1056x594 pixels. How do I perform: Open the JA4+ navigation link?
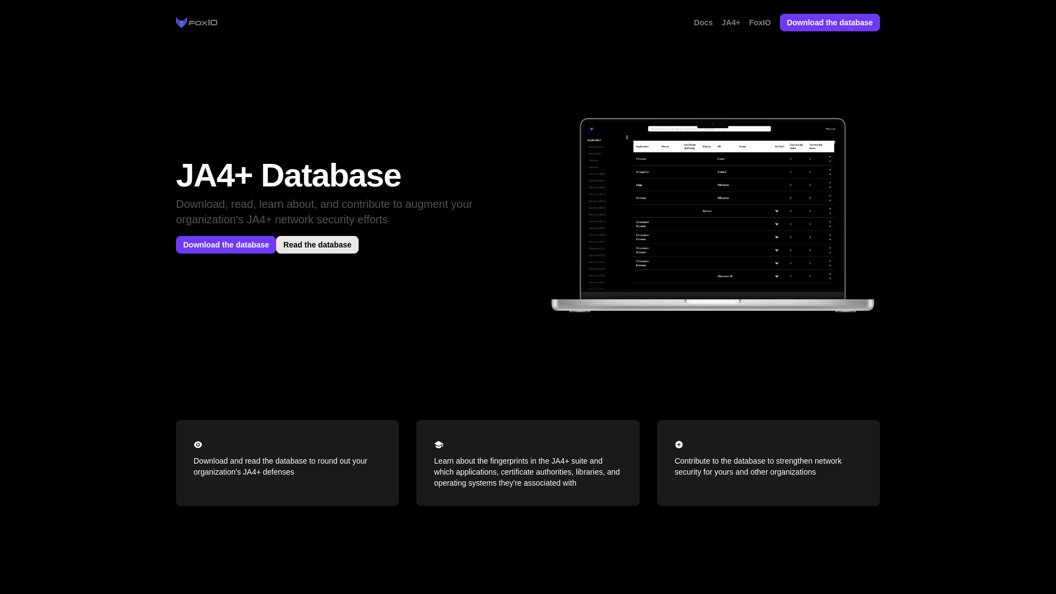730,23
